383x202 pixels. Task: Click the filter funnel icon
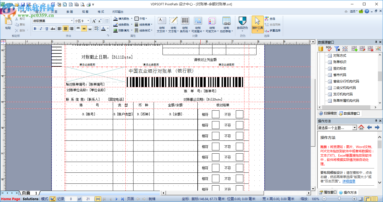coord(337,49)
